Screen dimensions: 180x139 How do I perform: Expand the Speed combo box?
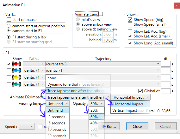pyautogui.click(x=27, y=126)
